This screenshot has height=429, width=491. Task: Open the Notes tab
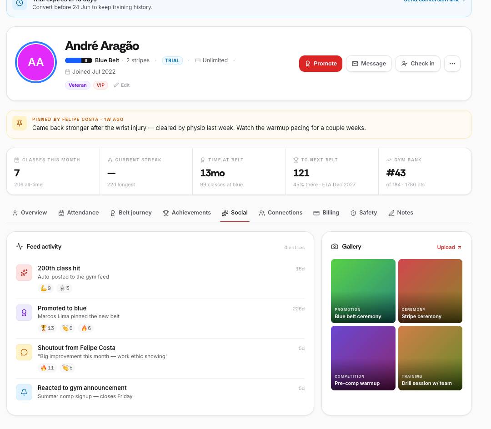401,213
